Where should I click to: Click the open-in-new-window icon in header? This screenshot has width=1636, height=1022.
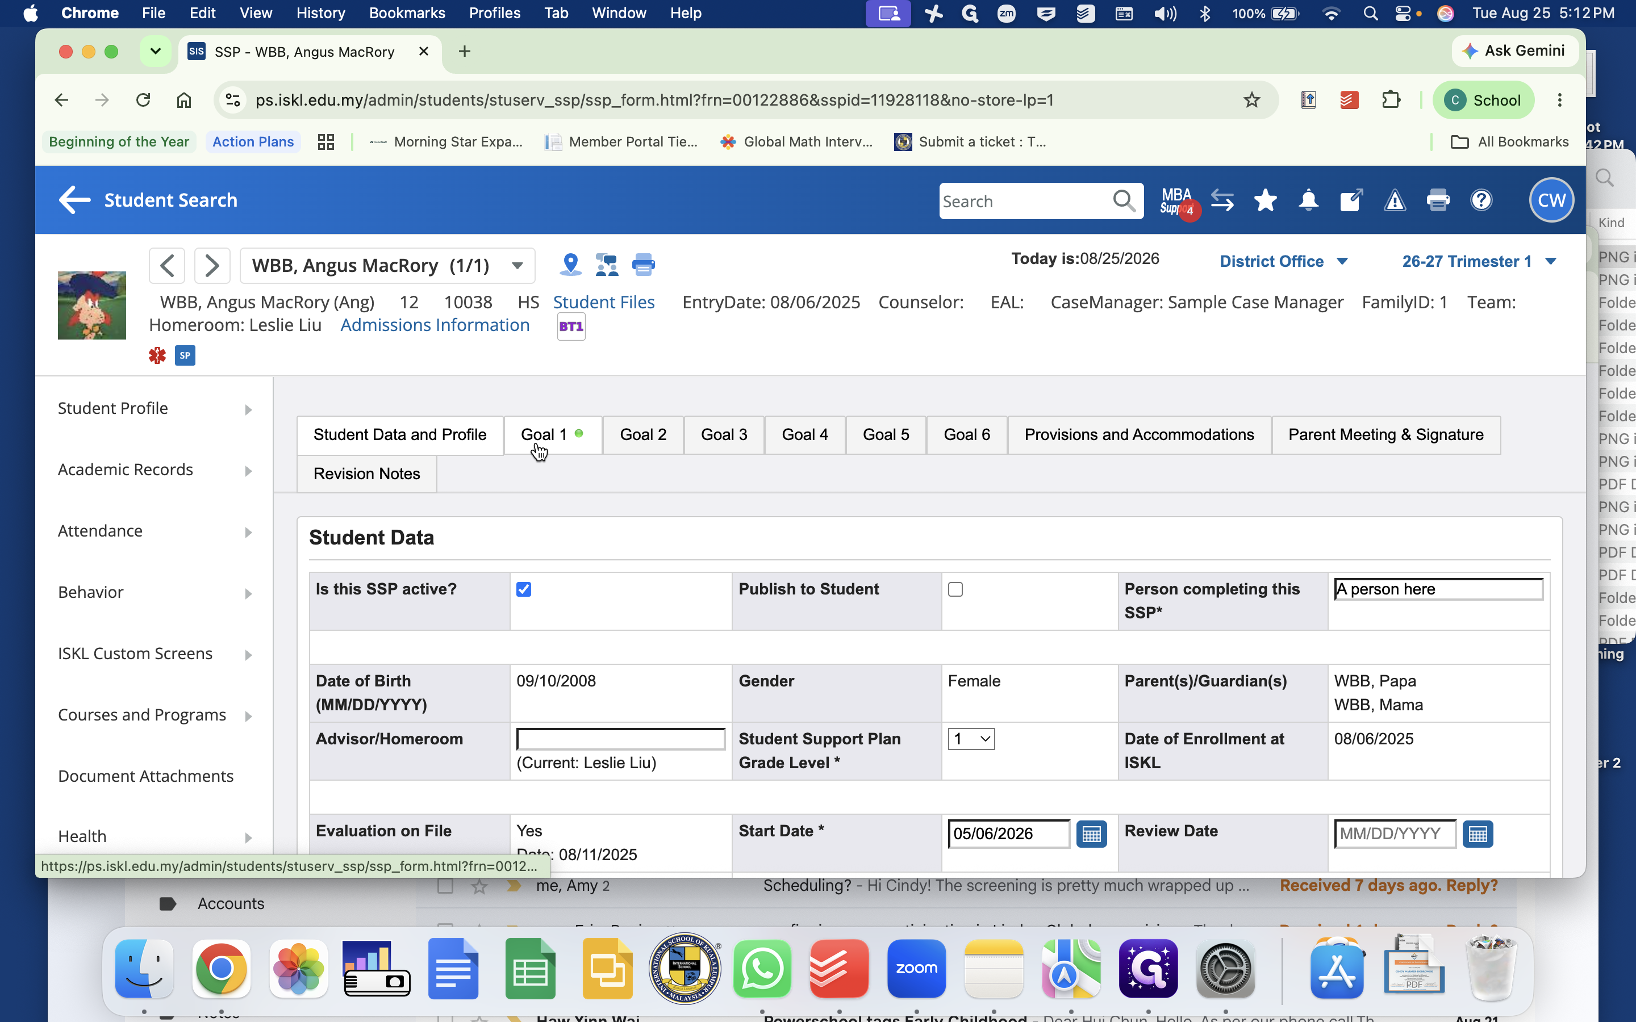pyautogui.click(x=1351, y=200)
